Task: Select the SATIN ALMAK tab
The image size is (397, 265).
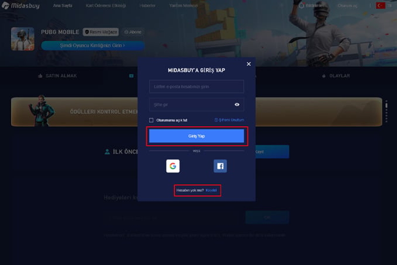Action: [58, 76]
